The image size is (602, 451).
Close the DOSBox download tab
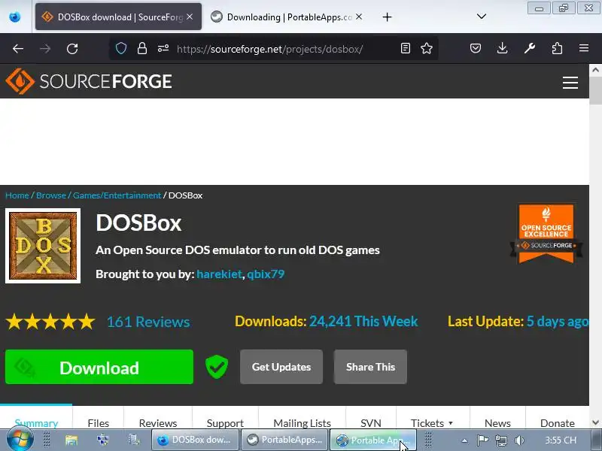point(190,17)
